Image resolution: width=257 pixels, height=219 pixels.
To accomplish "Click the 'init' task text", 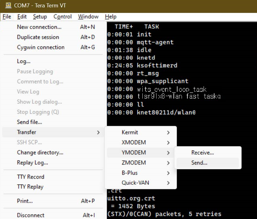I will 144,34.
